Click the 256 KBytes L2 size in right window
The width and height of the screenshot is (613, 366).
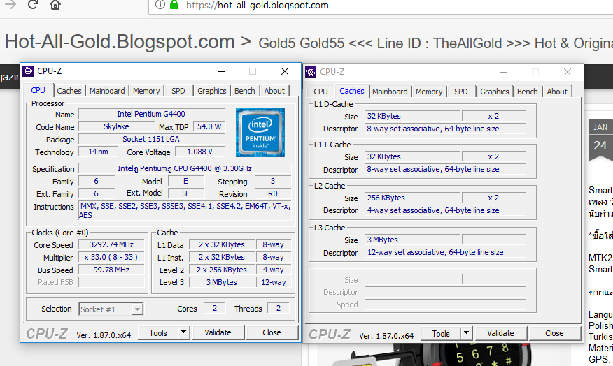412,198
